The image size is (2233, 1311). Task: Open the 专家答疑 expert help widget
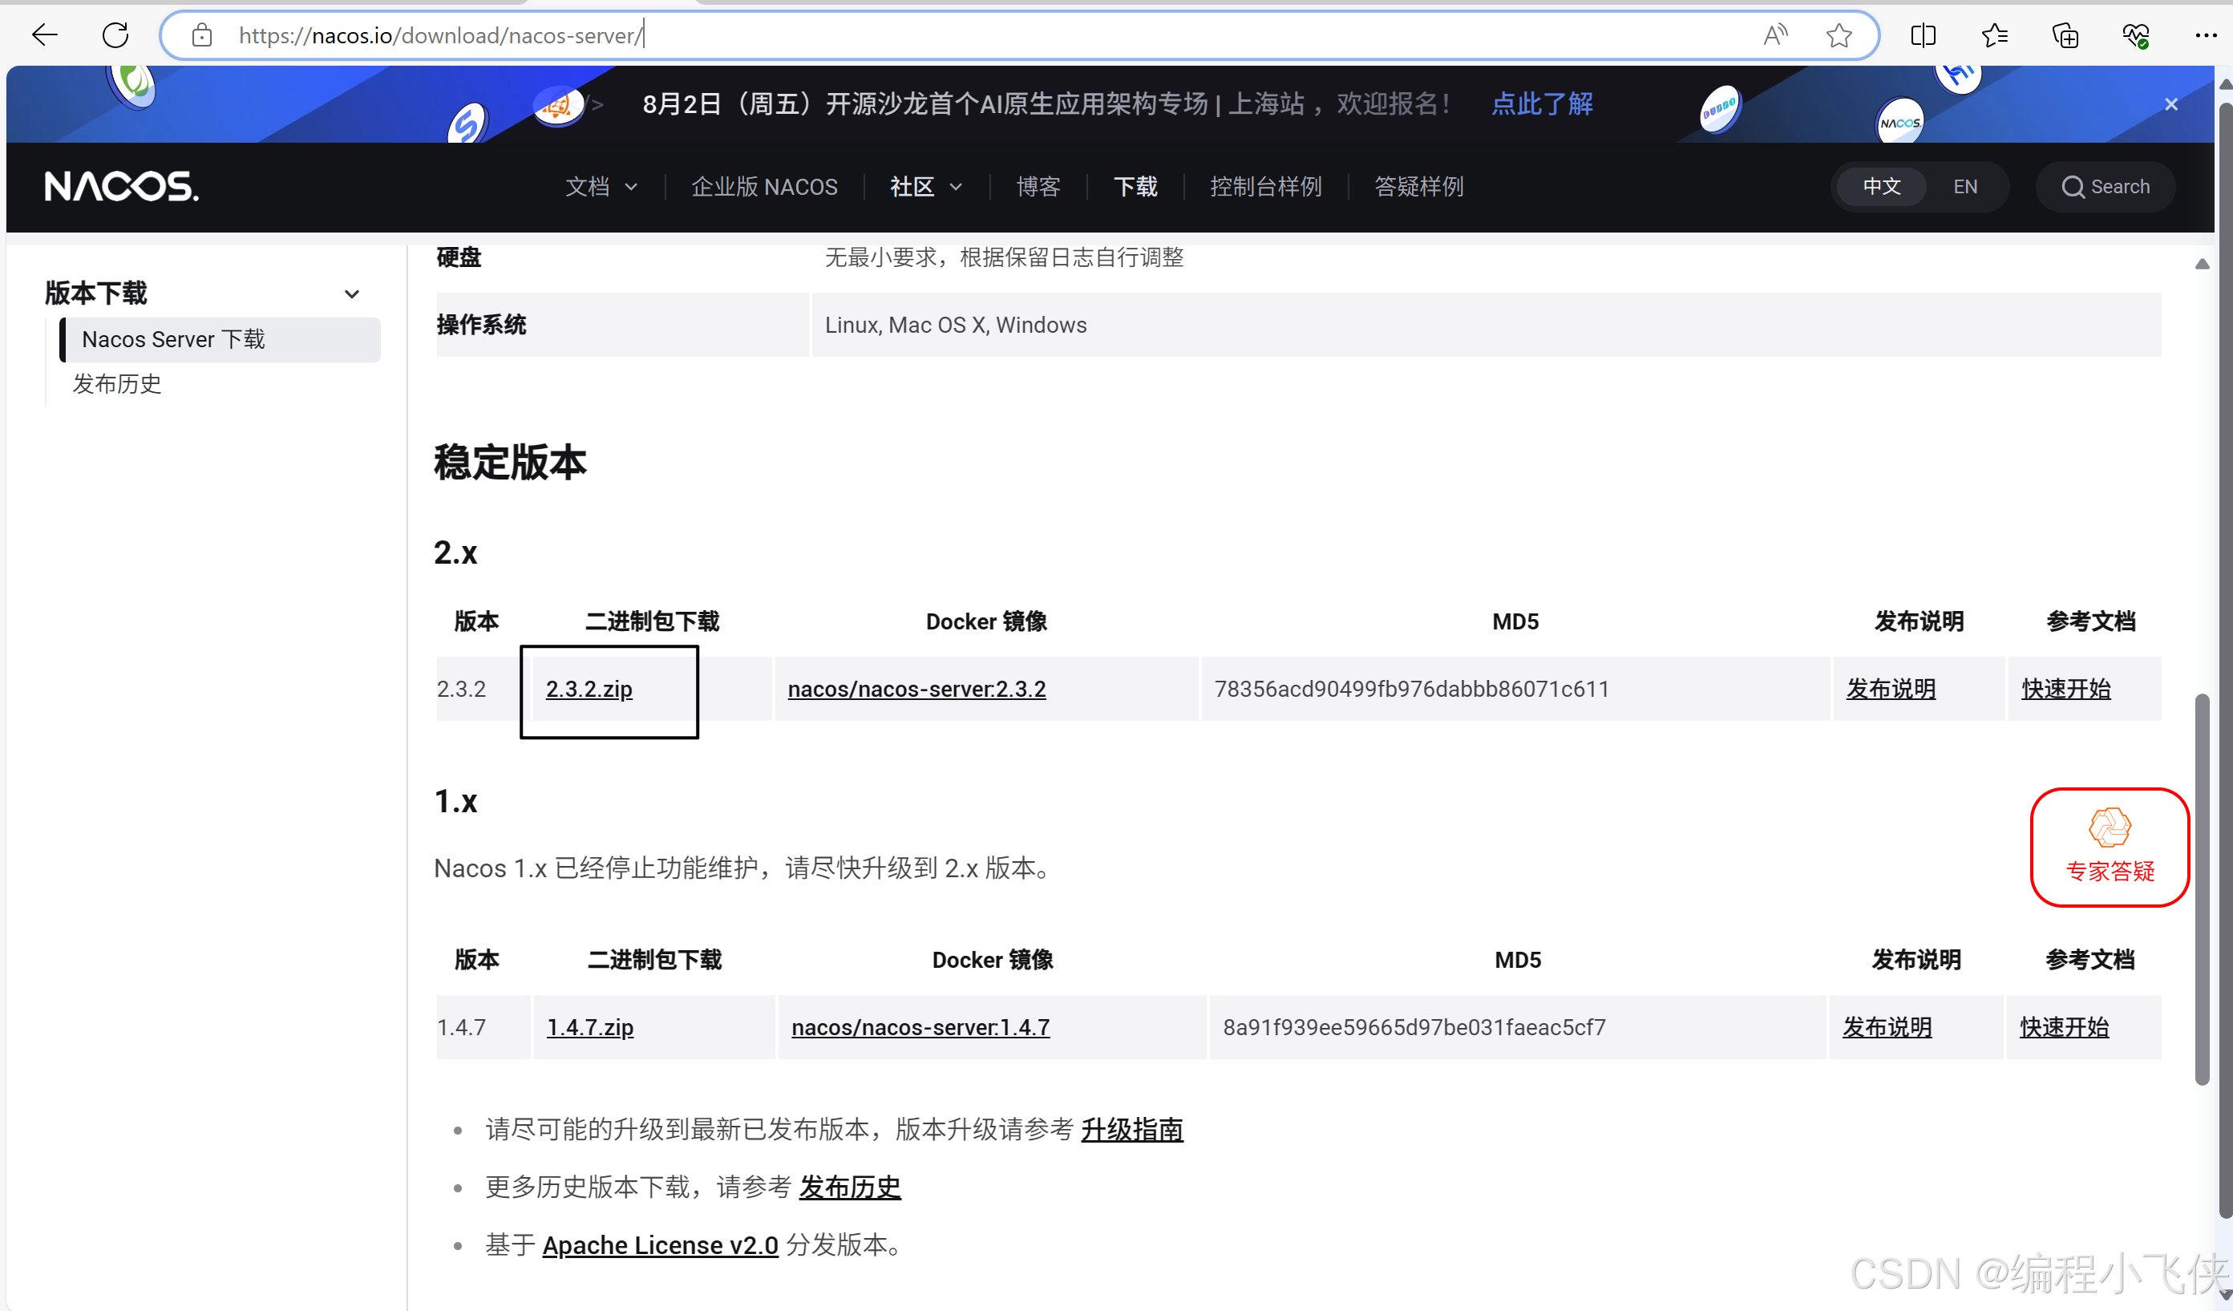(2110, 847)
